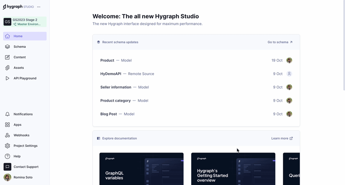Click the page vertical scrollbar
Screen dimensions: 345x185
[343, 46]
